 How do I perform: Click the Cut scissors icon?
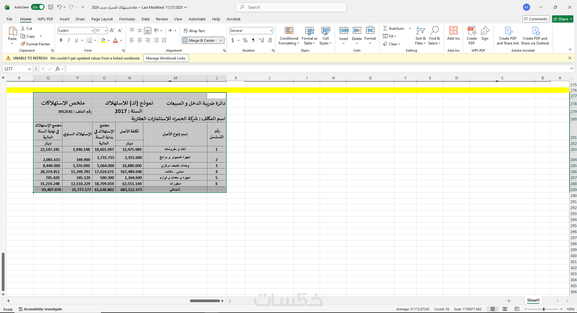pyautogui.click(x=23, y=29)
